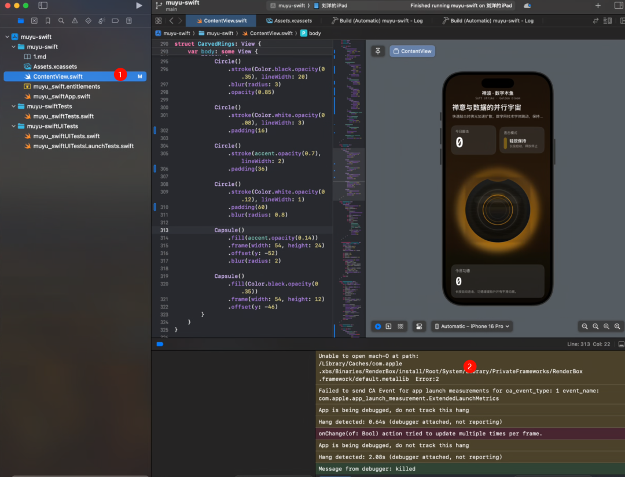Tap the wooden fish circle in the preview
This screenshot has height=477, width=625.
click(498, 210)
